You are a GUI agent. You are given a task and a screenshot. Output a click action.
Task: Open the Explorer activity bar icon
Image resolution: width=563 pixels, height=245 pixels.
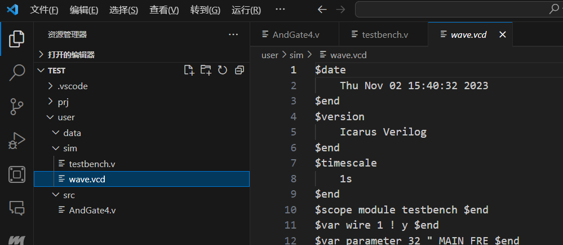pos(17,38)
